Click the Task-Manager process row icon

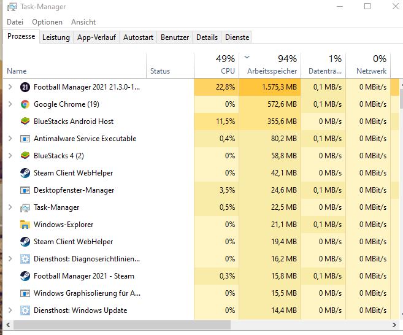25,208
